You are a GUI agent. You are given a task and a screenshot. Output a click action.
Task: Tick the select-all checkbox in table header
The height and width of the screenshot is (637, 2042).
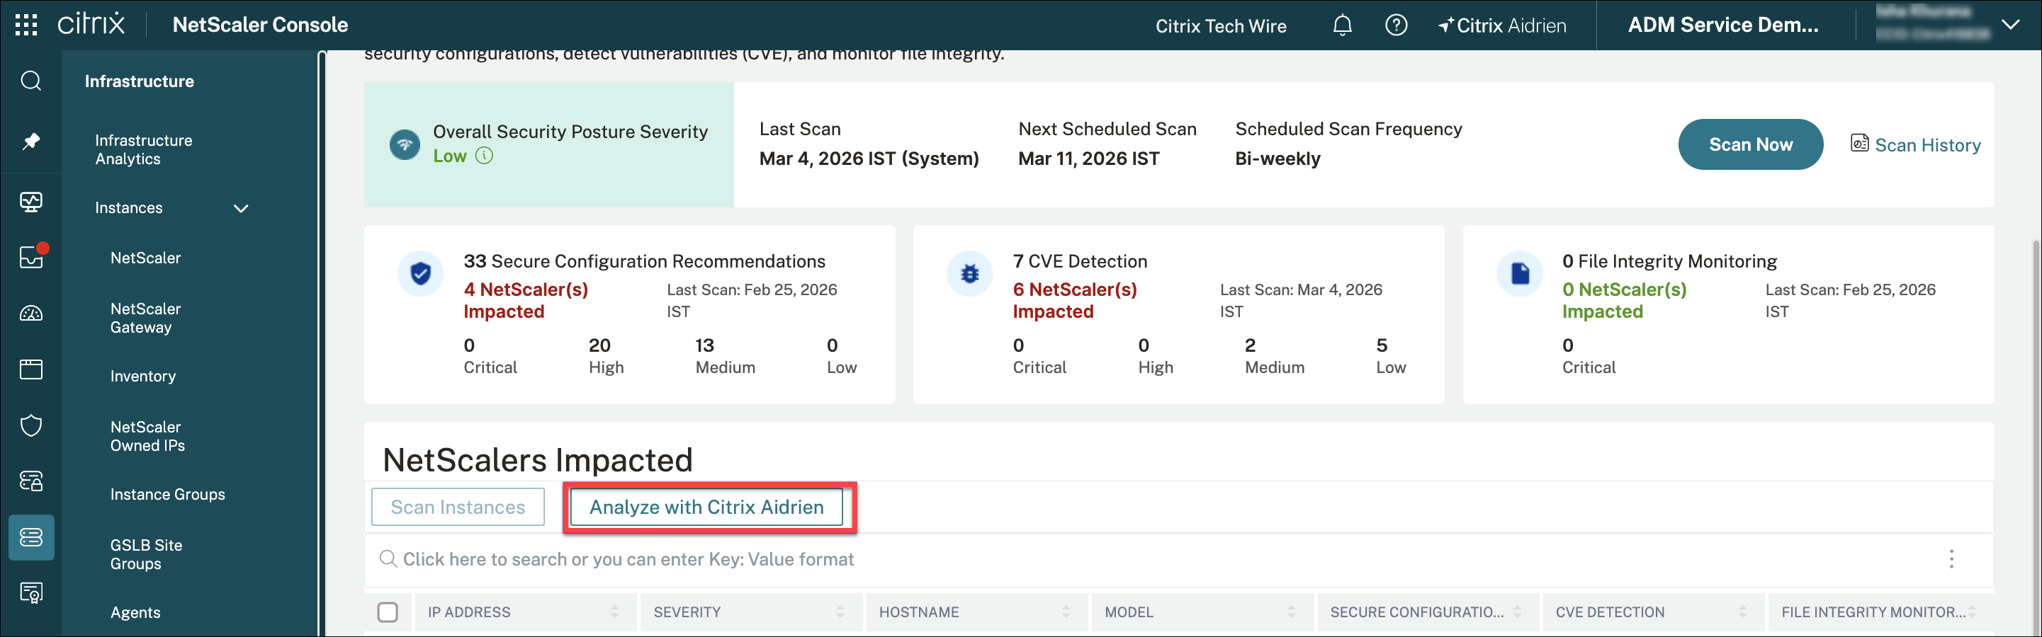pos(388,612)
